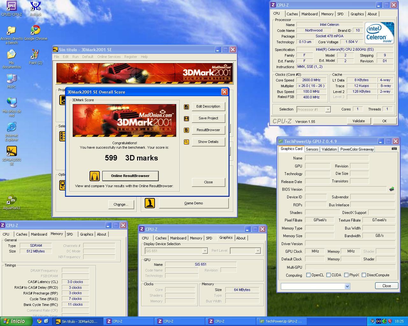
Task: Enable the DirectCompute checkbox in GPU-Z
Action: point(364,275)
